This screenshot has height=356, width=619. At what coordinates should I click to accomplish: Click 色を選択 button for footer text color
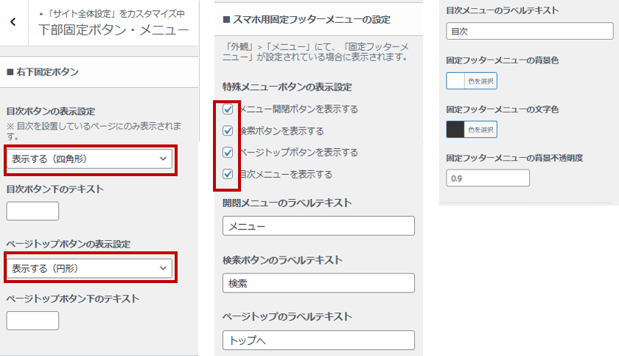[480, 130]
